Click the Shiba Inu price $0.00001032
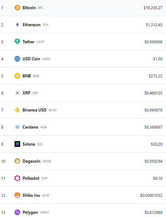This screenshot has height=217, width=166. (151, 196)
